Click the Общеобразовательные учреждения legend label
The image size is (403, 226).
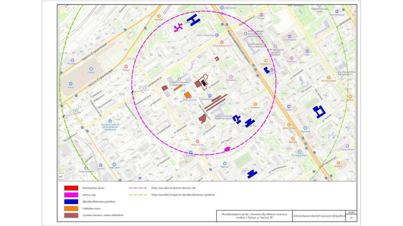pos(99,202)
